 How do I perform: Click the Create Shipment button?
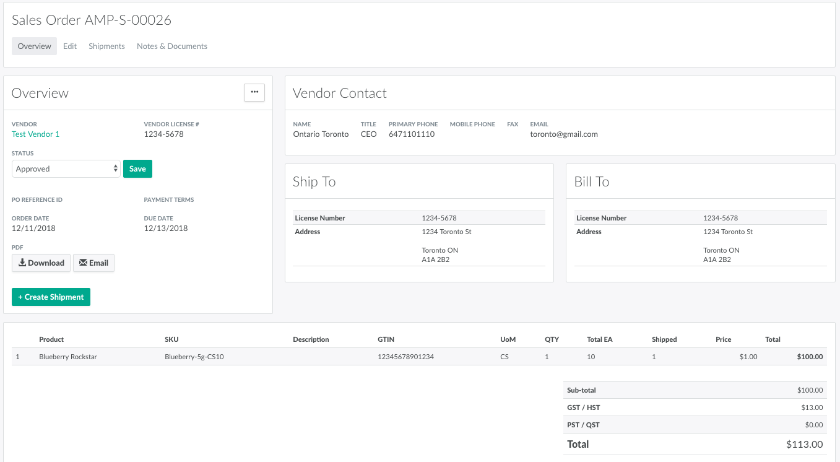[x=51, y=297]
